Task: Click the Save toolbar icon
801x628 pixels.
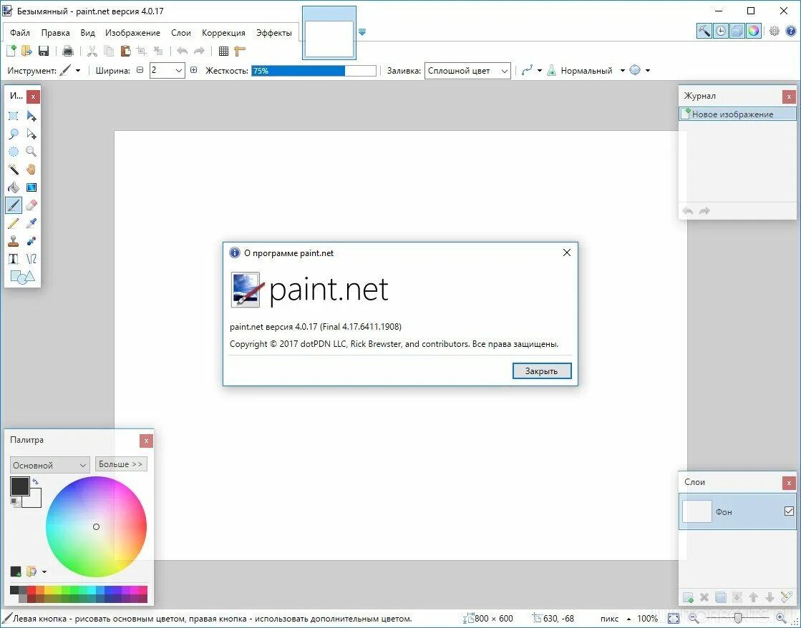Action: tap(44, 51)
